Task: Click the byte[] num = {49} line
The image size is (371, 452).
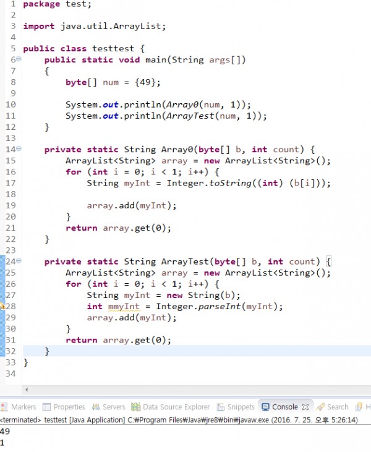Action: click(x=113, y=82)
